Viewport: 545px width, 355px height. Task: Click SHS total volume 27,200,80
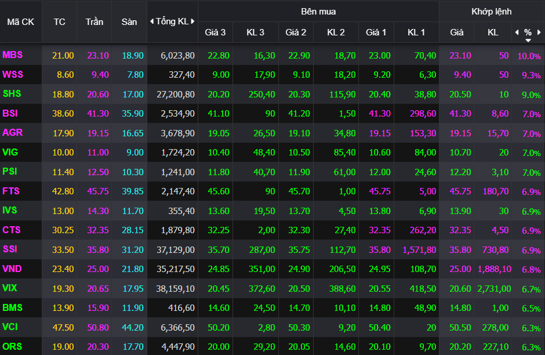click(x=176, y=94)
